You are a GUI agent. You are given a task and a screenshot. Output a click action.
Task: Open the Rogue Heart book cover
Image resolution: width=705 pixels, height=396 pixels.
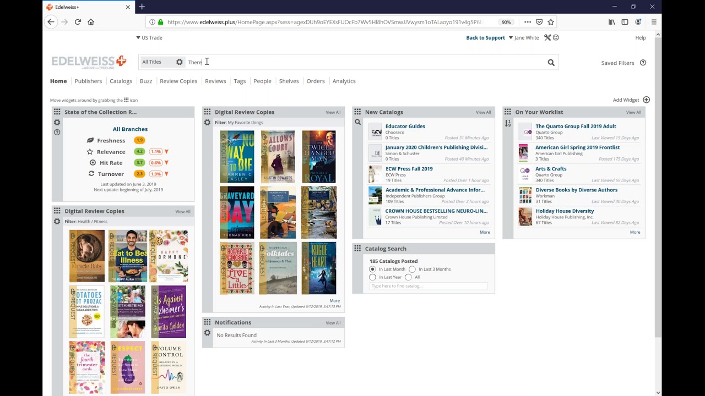pyautogui.click(x=318, y=268)
